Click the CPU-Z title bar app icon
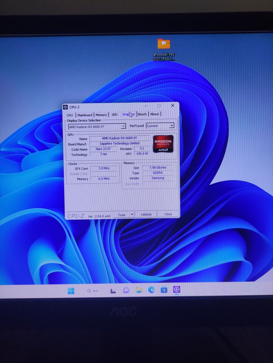273x363 pixels. click(65, 107)
